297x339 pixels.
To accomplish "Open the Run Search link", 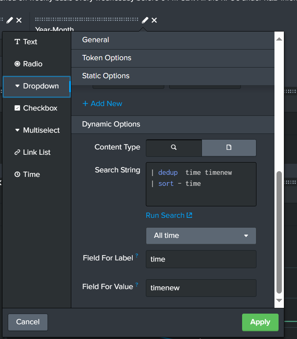I will (169, 215).
